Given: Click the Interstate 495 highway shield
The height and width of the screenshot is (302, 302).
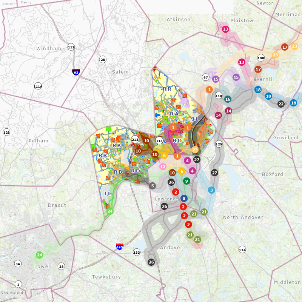Looking at the screenshot, I should click(x=120, y=247).
